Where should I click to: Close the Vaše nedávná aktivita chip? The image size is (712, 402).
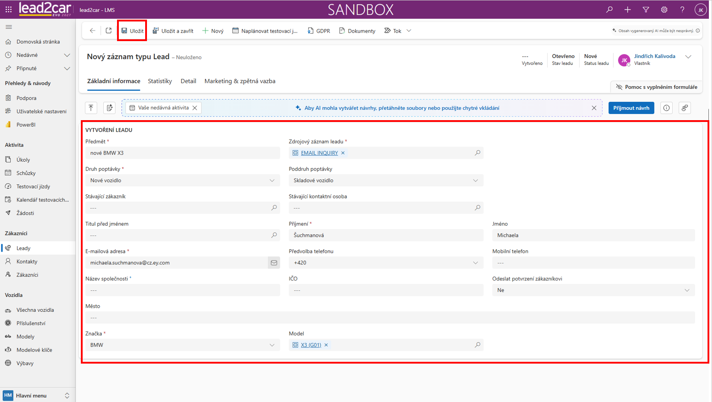pyautogui.click(x=195, y=108)
